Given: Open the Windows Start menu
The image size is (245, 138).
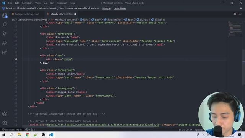Looking at the screenshot, I should click(4, 135).
